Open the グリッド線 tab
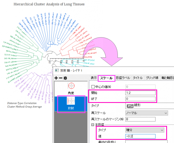The height and width of the screenshot is (143, 174). click(152, 78)
